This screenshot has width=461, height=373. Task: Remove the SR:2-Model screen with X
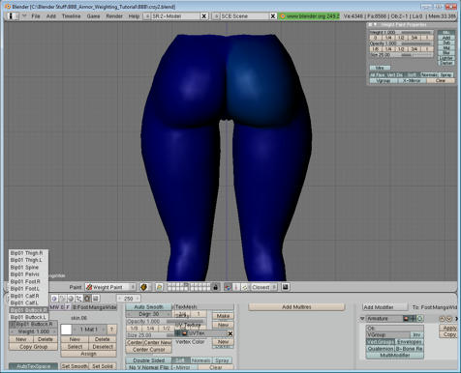click(x=204, y=16)
